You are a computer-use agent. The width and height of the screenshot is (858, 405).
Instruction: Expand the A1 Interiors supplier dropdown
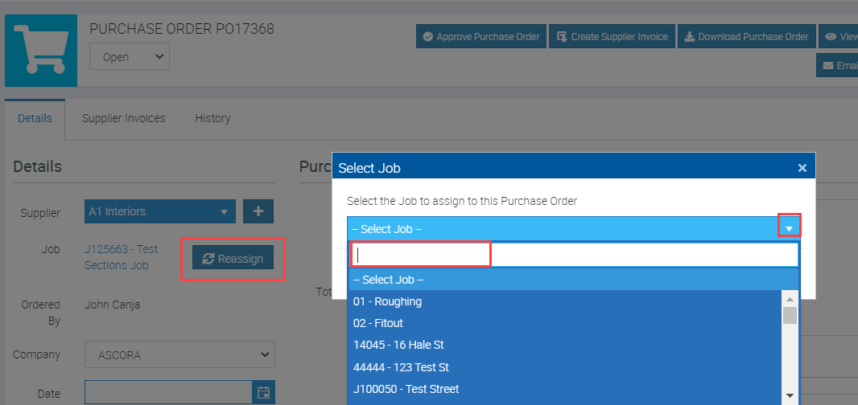point(159,211)
